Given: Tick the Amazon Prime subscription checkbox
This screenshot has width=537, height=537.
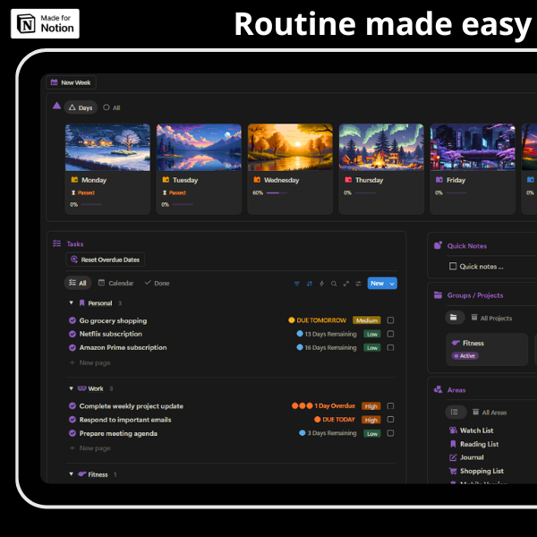Looking at the screenshot, I should point(390,347).
